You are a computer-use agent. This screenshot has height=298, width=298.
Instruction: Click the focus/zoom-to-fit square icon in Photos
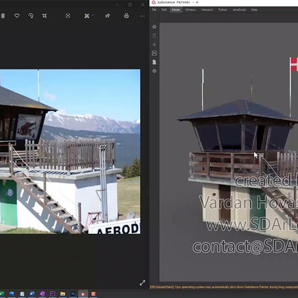[68, 16]
